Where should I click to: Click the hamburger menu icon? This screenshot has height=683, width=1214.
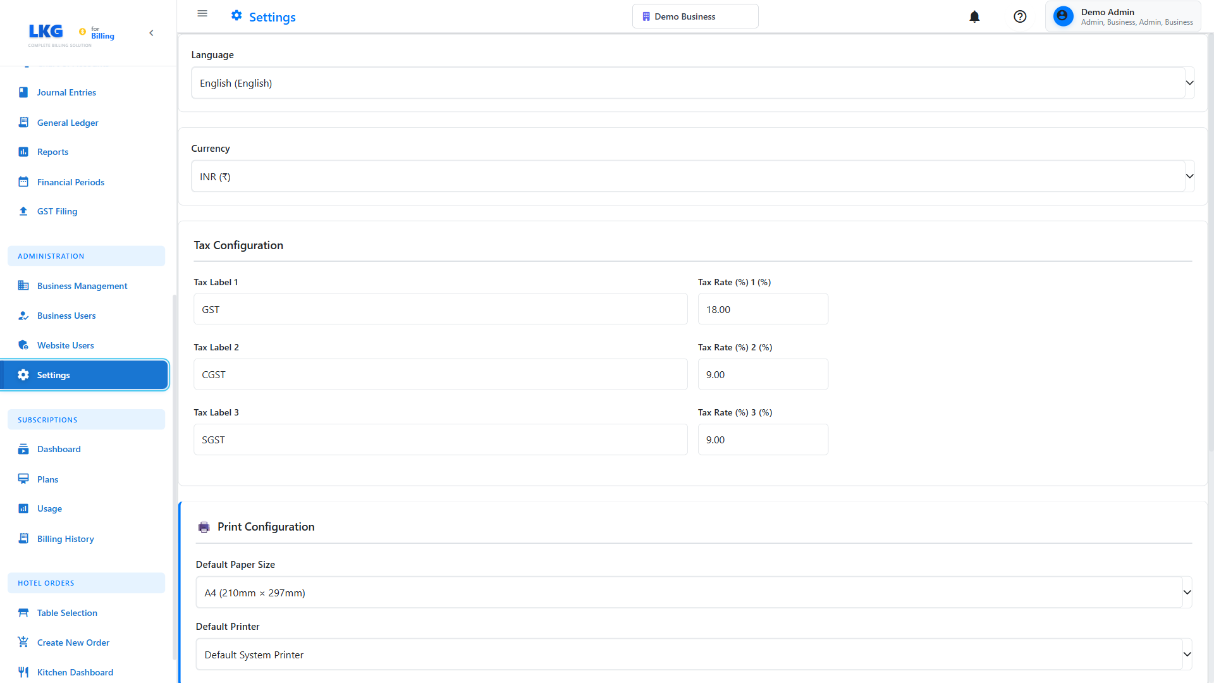click(202, 14)
